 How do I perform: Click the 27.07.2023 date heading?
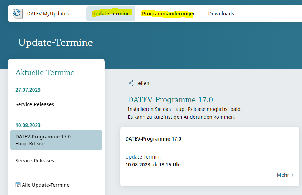(x=28, y=90)
